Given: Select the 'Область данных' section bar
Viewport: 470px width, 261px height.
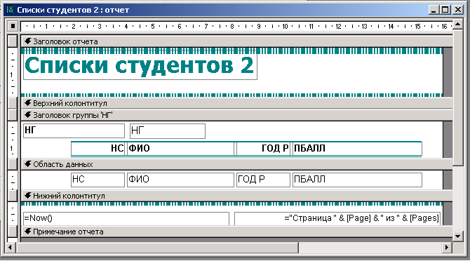Looking at the screenshot, I should click(x=237, y=164).
